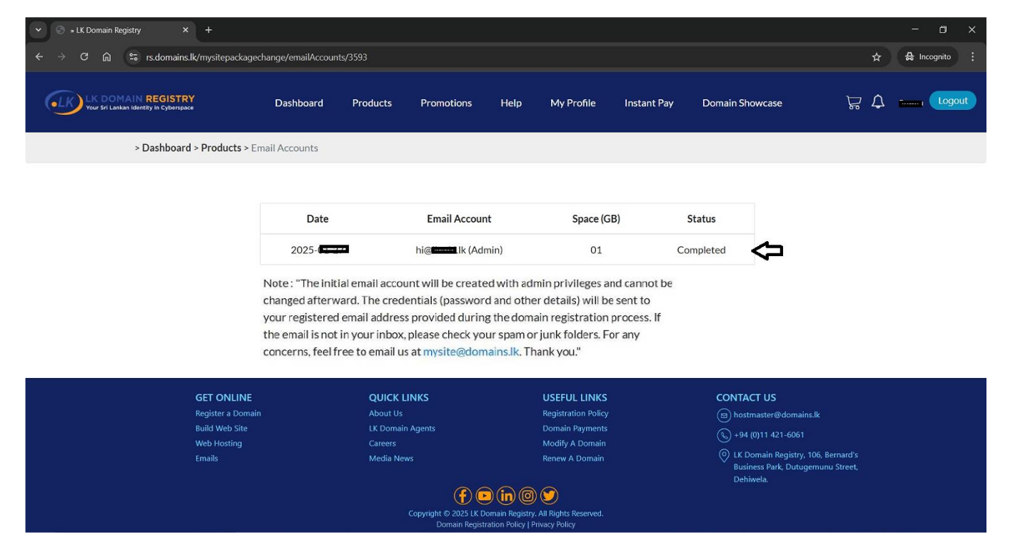Click hostmaster@domains.lk contact email

pyautogui.click(x=777, y=414)
